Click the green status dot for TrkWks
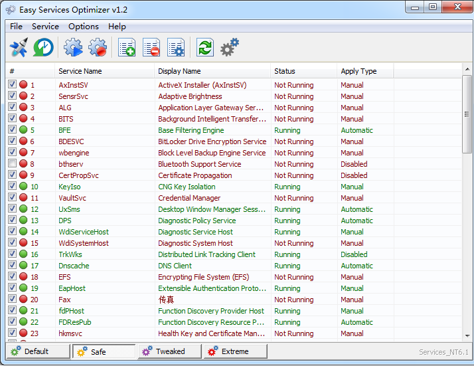Viewport: 474px width, 366px height. 23,254
